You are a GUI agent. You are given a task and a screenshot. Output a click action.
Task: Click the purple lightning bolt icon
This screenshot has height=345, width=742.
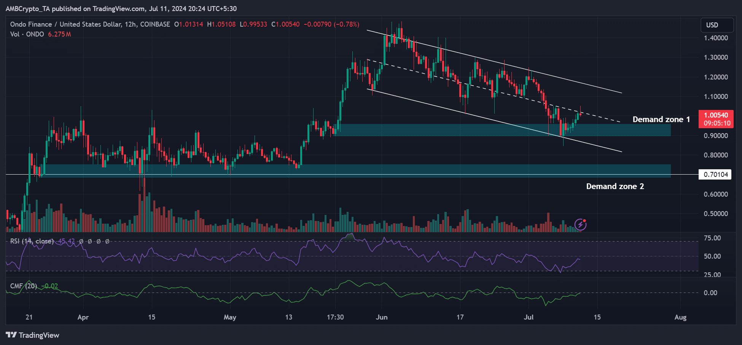(x=580, y=224)
